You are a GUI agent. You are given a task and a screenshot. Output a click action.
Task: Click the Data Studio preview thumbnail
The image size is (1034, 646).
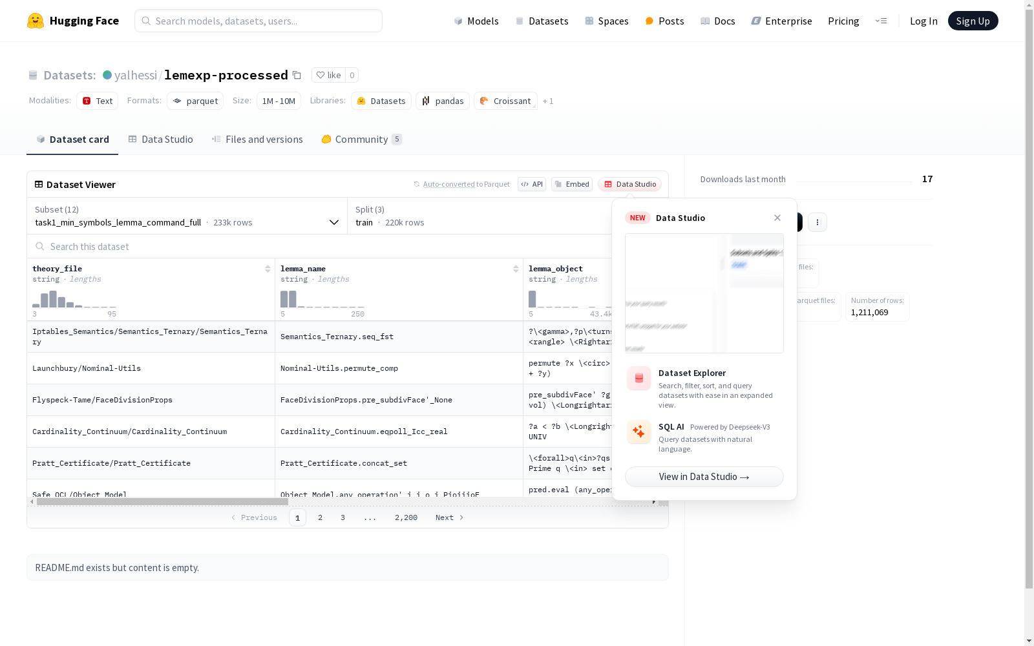[x=704, y=293]
